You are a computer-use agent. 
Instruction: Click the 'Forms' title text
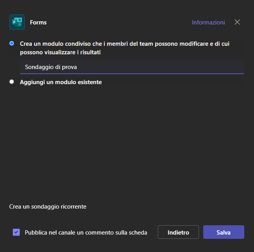click(x=38, y=22)
